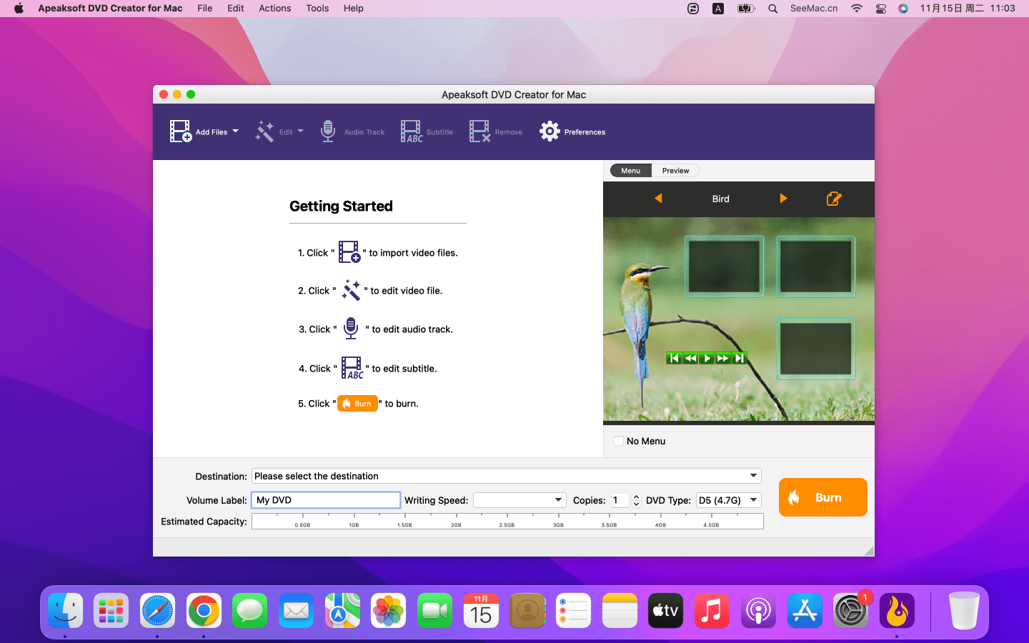1029x643 pixels.
Task: Select the Menu tab
Action: 630,171
